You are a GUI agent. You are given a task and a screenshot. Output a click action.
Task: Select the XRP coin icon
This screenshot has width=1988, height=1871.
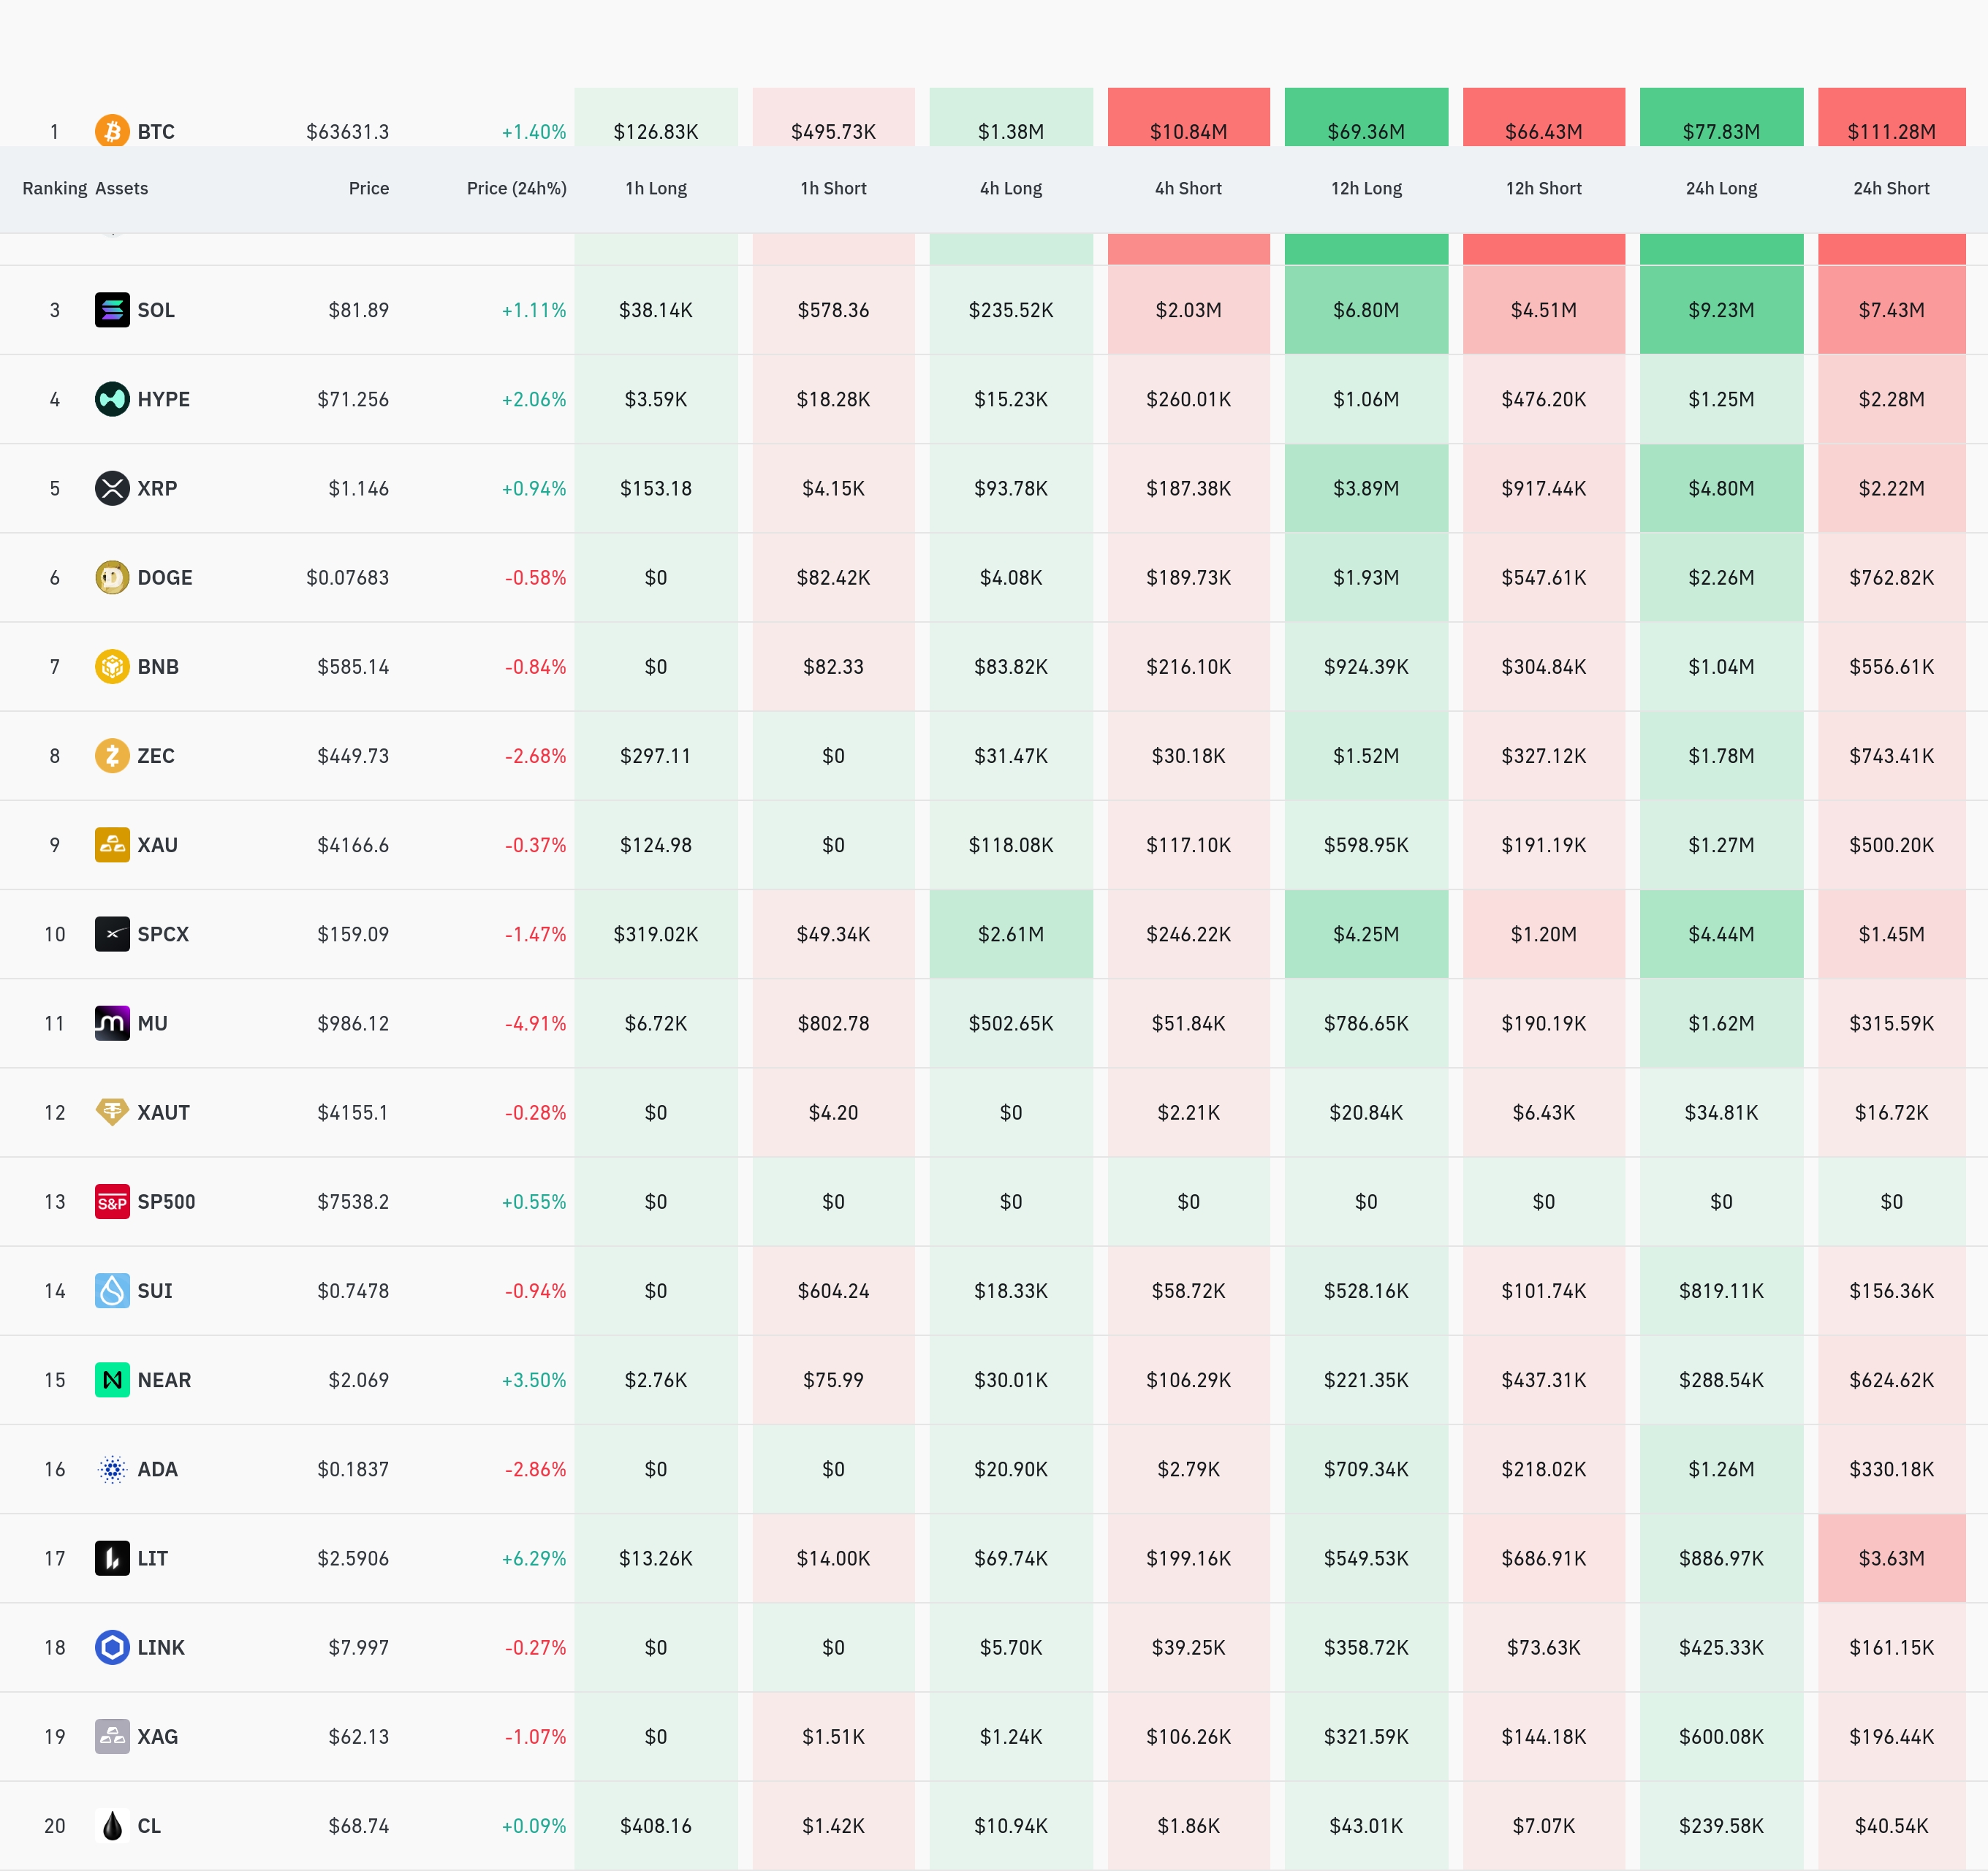[112, 488]
